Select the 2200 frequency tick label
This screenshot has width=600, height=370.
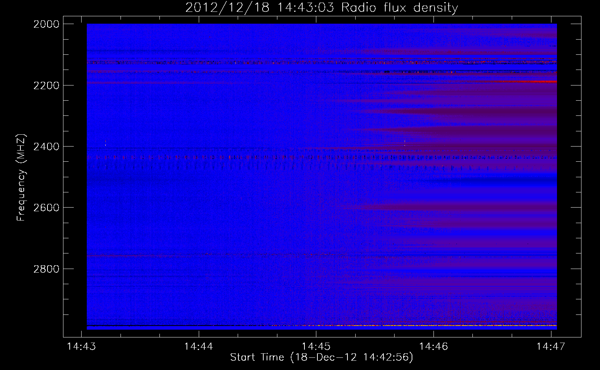click(x=46, y=85)
